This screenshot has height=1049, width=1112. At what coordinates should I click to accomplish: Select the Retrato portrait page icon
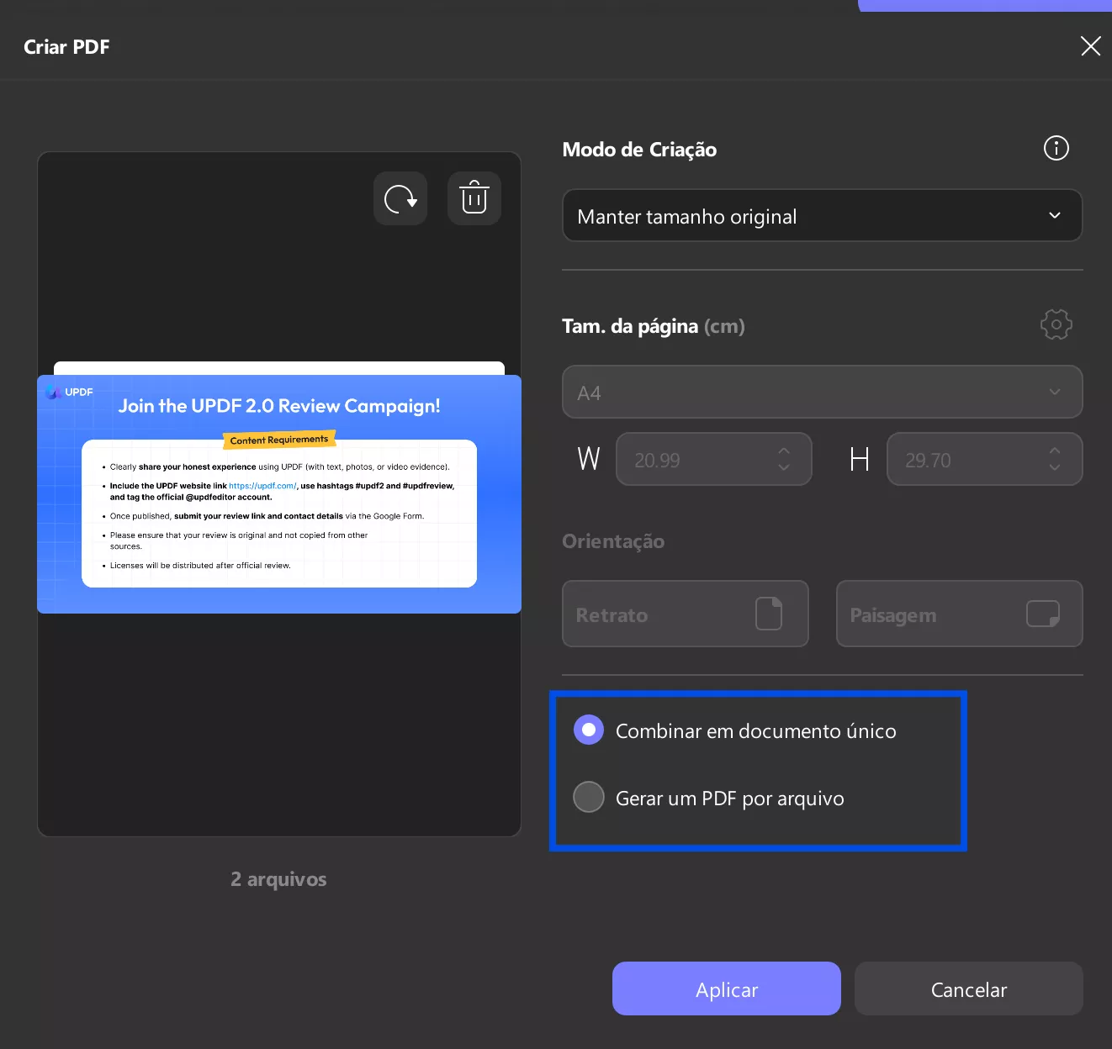click(x=768, y=614)
